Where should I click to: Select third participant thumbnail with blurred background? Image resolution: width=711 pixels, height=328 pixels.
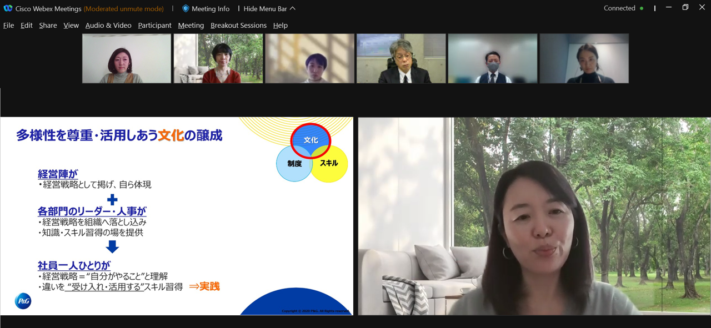pyautogui.click(x=309, y=58)
